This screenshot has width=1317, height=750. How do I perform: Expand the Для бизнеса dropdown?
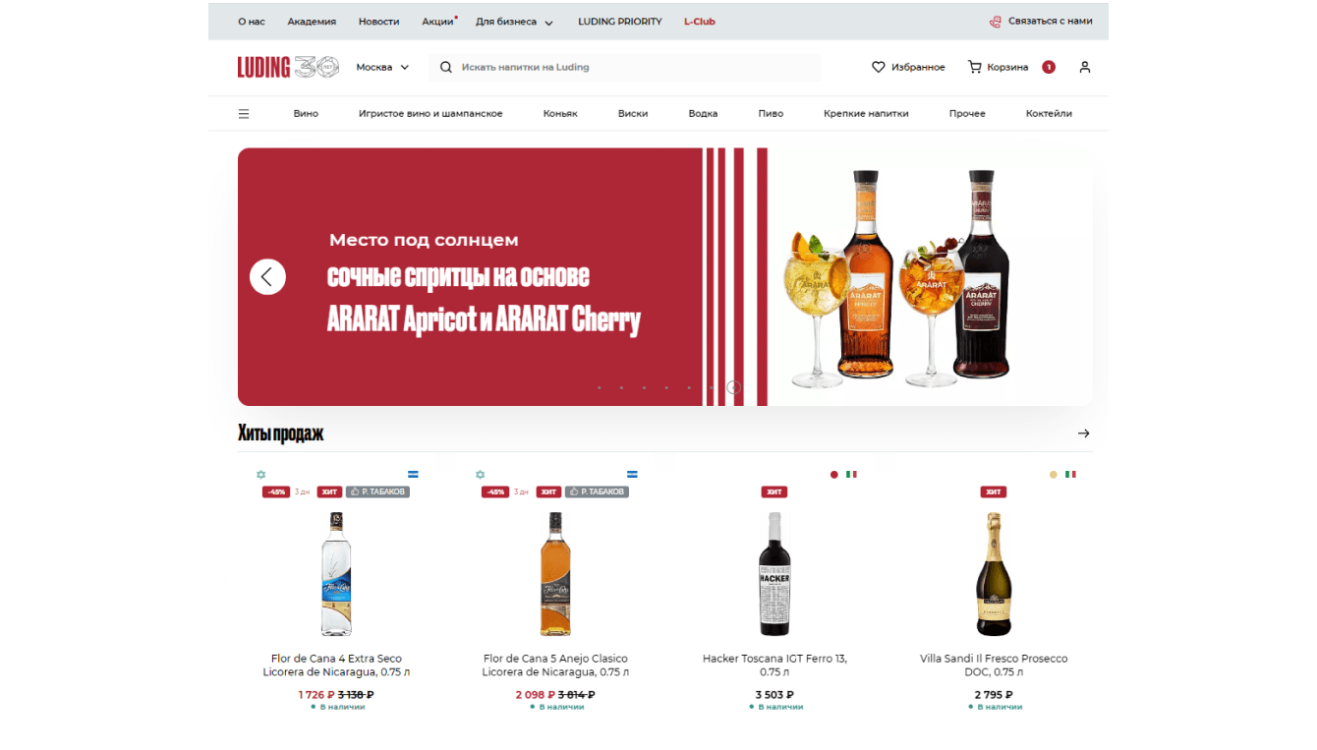coord(514,22)
